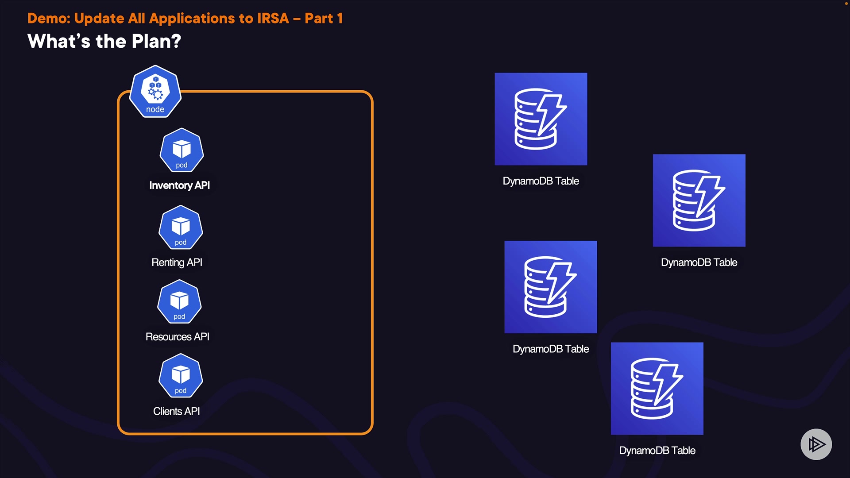Click the label under middle DynamoDB icon
This screenshot has width=850, height=478.
pyautogui.click(x=550, y=349)
